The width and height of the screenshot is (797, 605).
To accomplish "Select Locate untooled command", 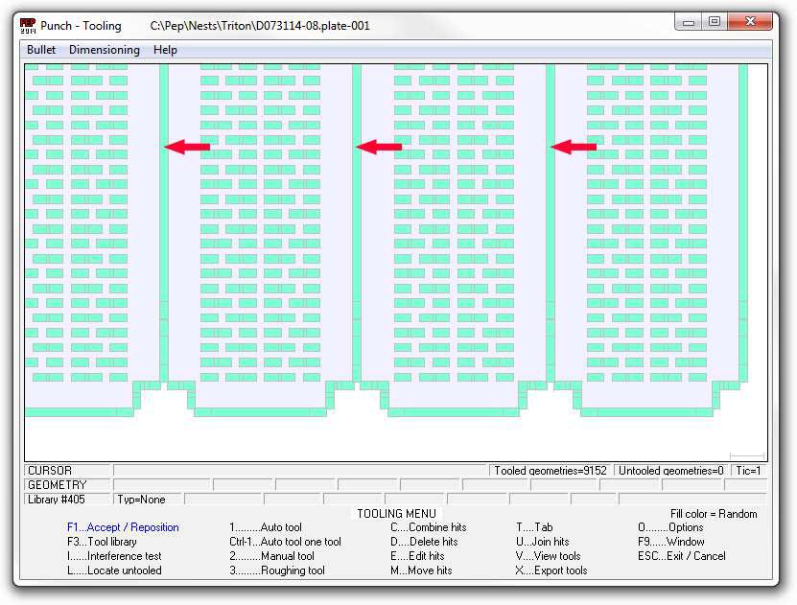I will (113, 570).
